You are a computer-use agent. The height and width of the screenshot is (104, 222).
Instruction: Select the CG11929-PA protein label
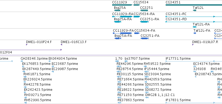click(123, 31)
